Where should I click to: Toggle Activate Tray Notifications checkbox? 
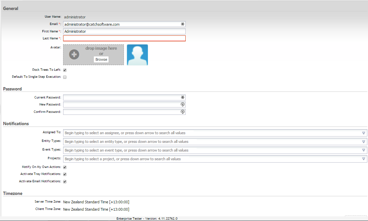(x=65, y=174)
